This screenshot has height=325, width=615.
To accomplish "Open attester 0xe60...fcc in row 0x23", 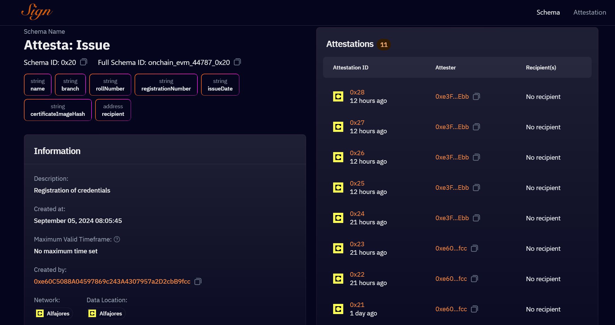I will [x=451, y=248].
